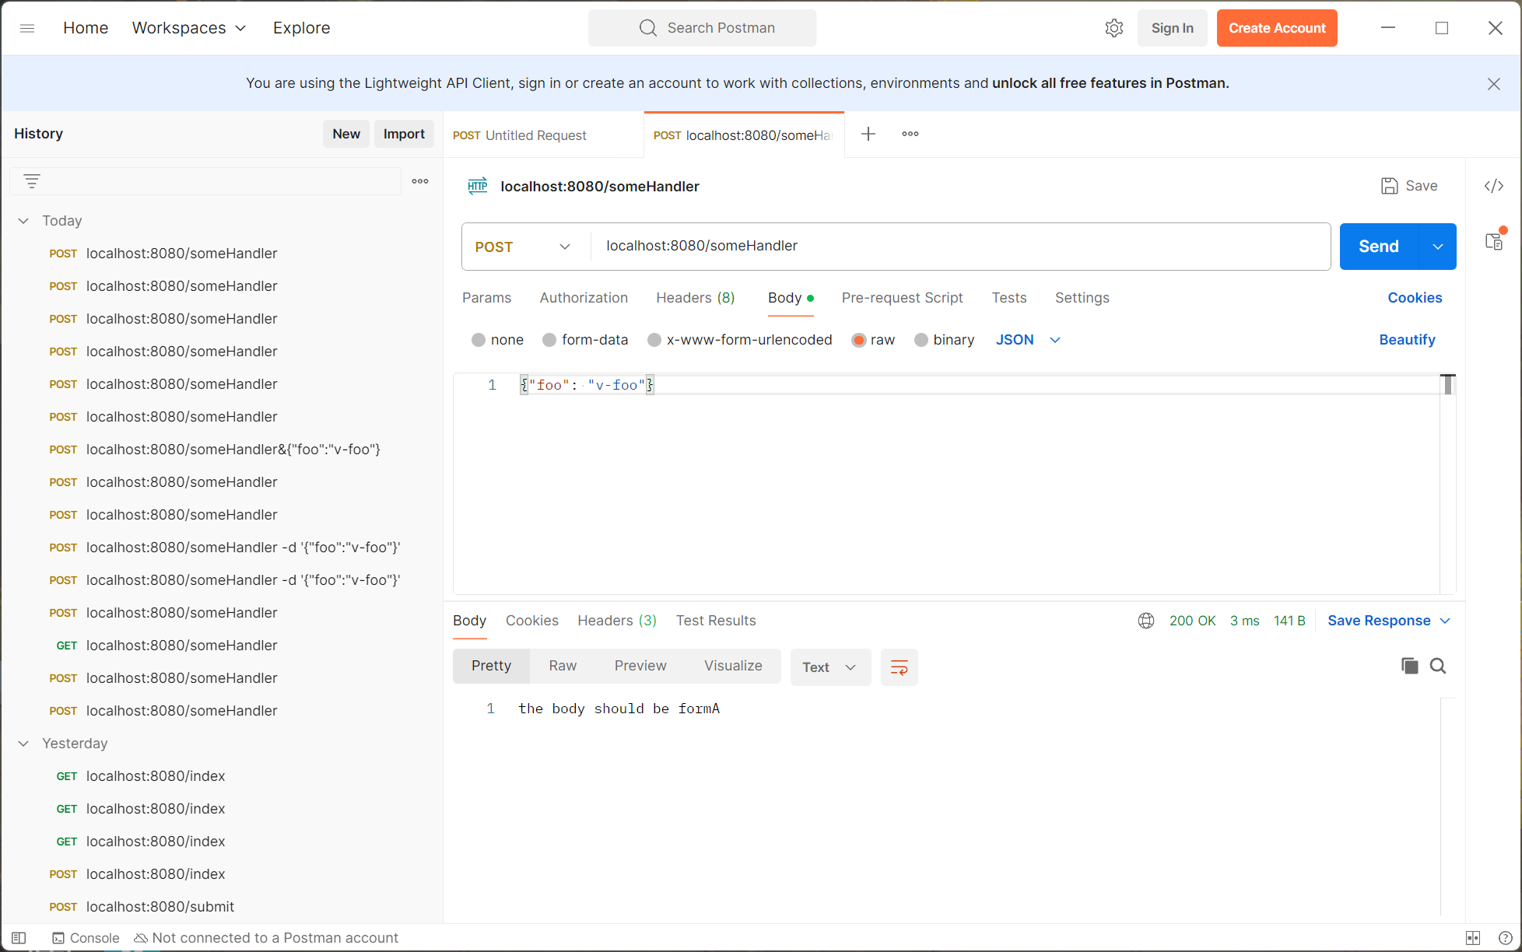This screenshot has height=952, width=1522.
Task: Toggle response line wrap icon
Action: click(900, 667)
